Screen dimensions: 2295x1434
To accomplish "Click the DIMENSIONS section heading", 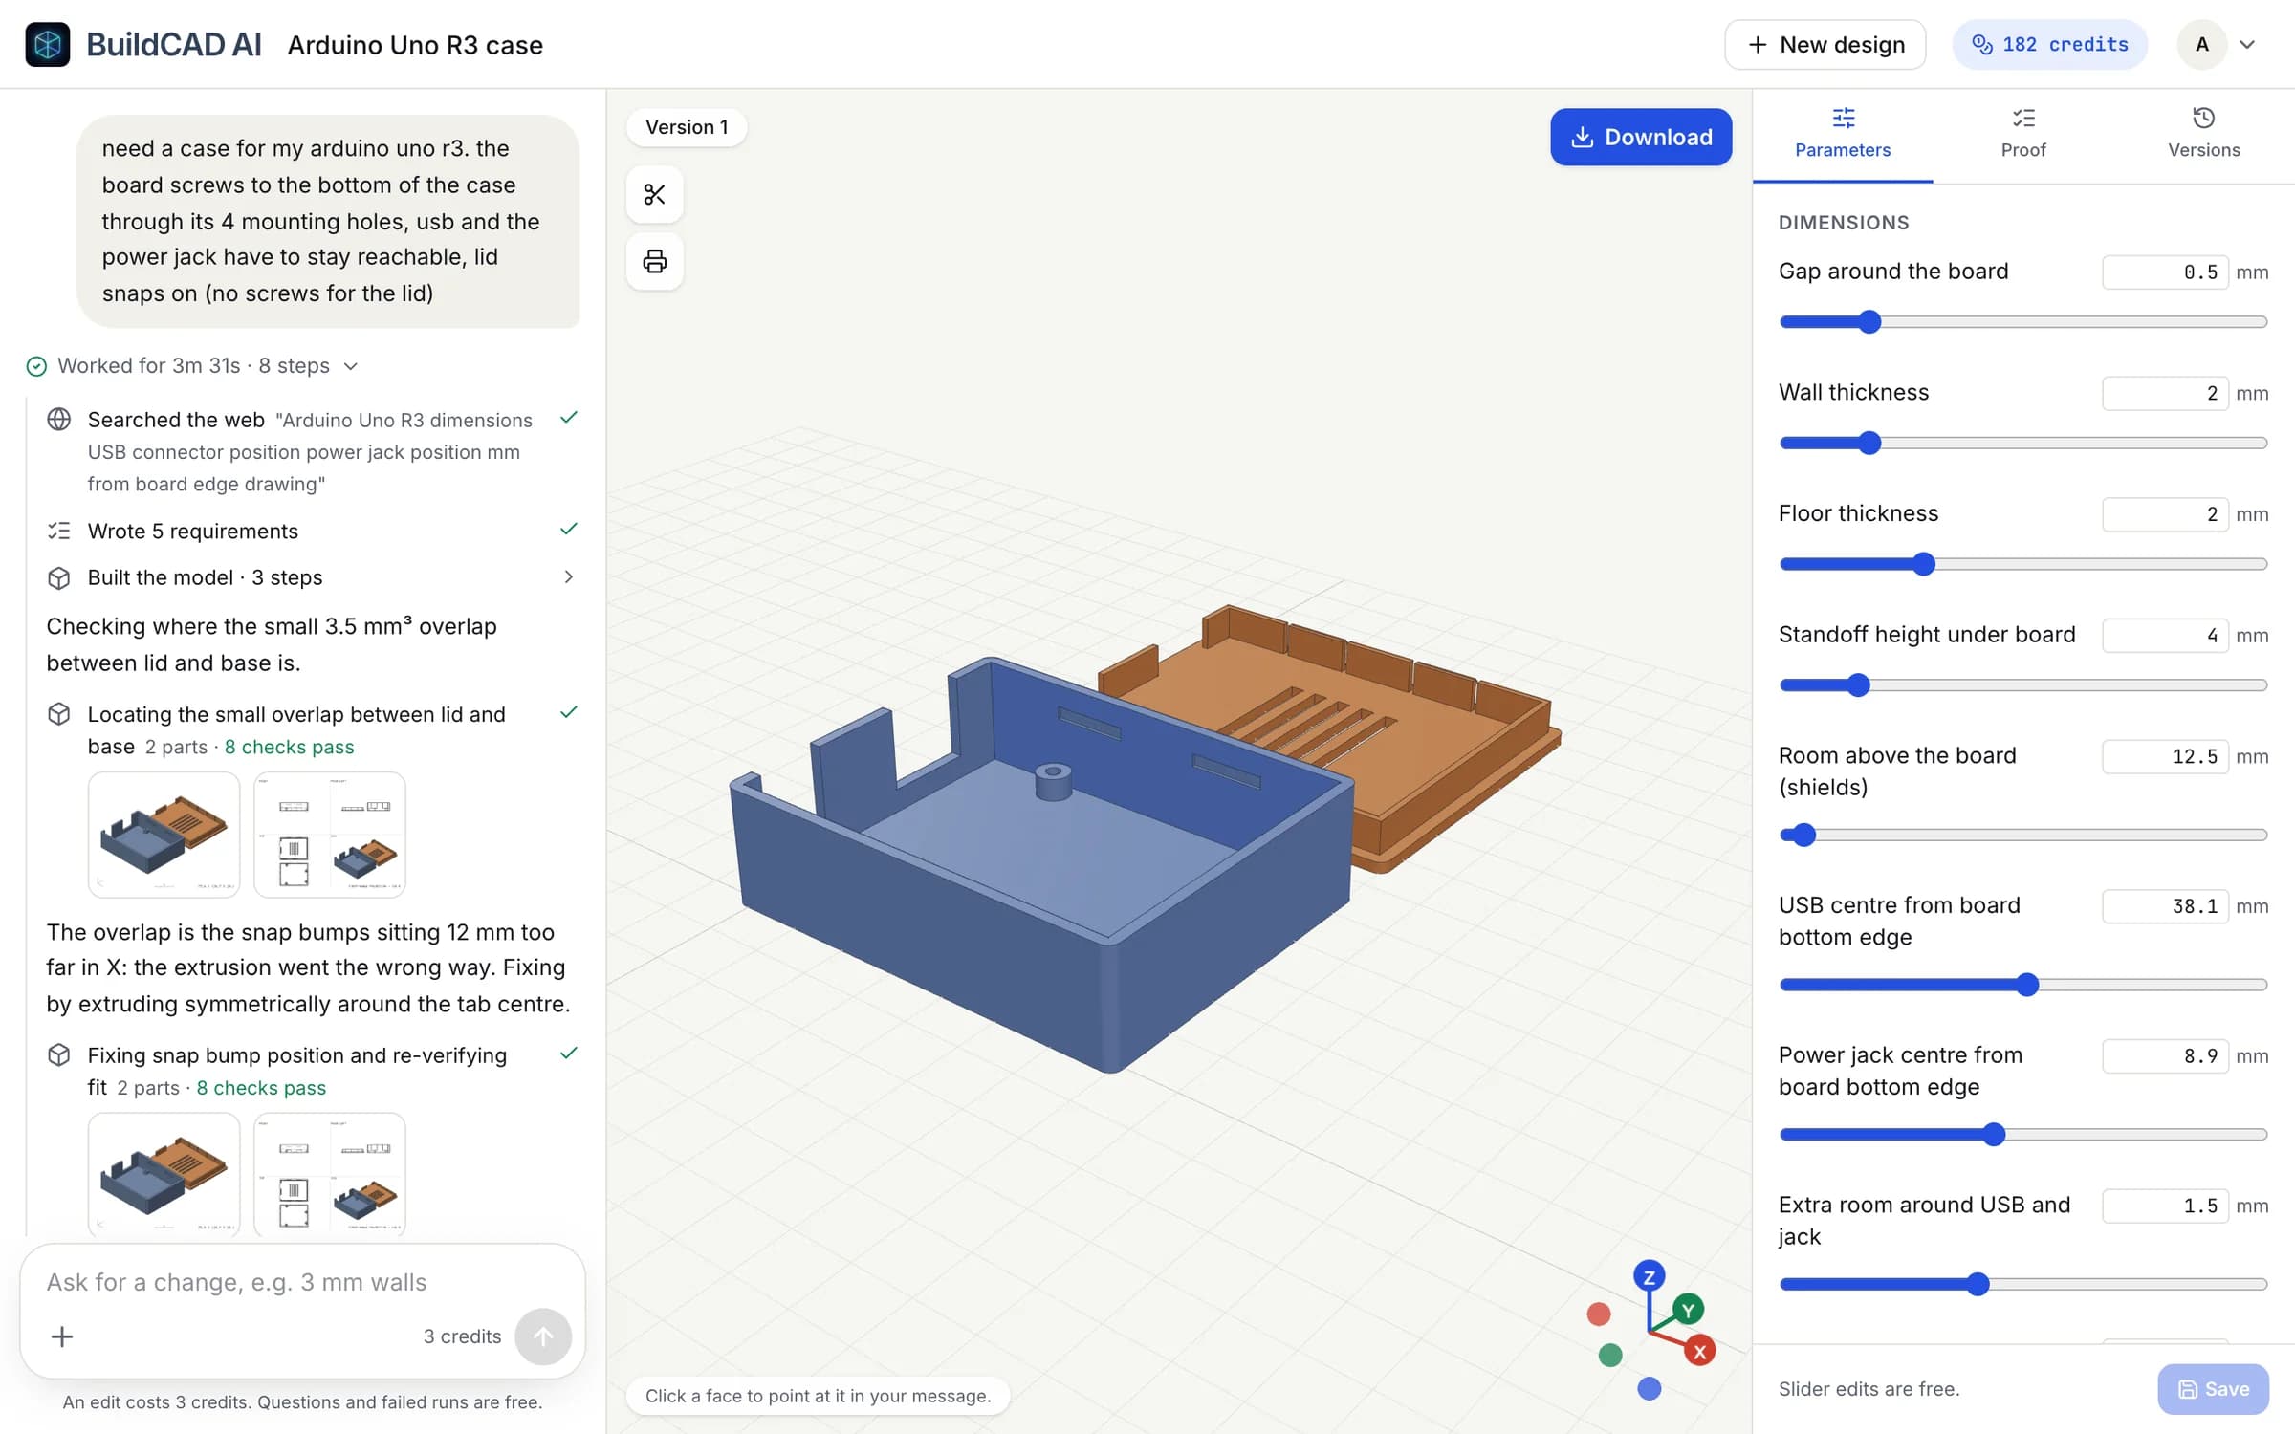I will [x=1843, y=223].
